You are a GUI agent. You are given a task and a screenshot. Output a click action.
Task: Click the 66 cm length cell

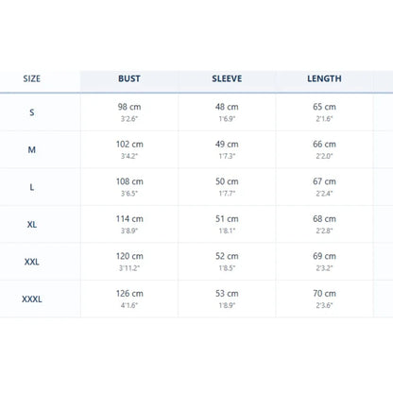pyautogui.click(x=324, y=150)
